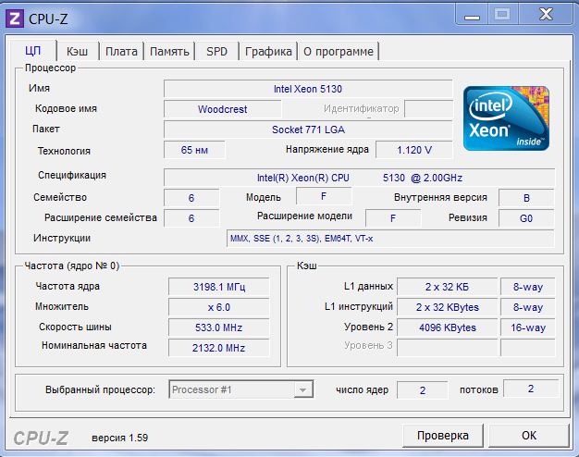The width and height of the screenshot is (579, 457).
Task: Close the CPU-Z window
Action: tap(546, 15)
